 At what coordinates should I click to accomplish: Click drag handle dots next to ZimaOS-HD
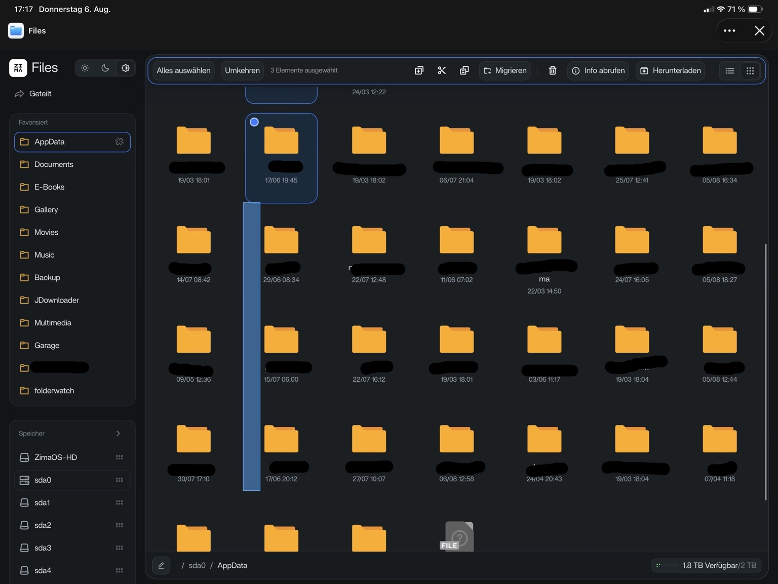point(120,457)
